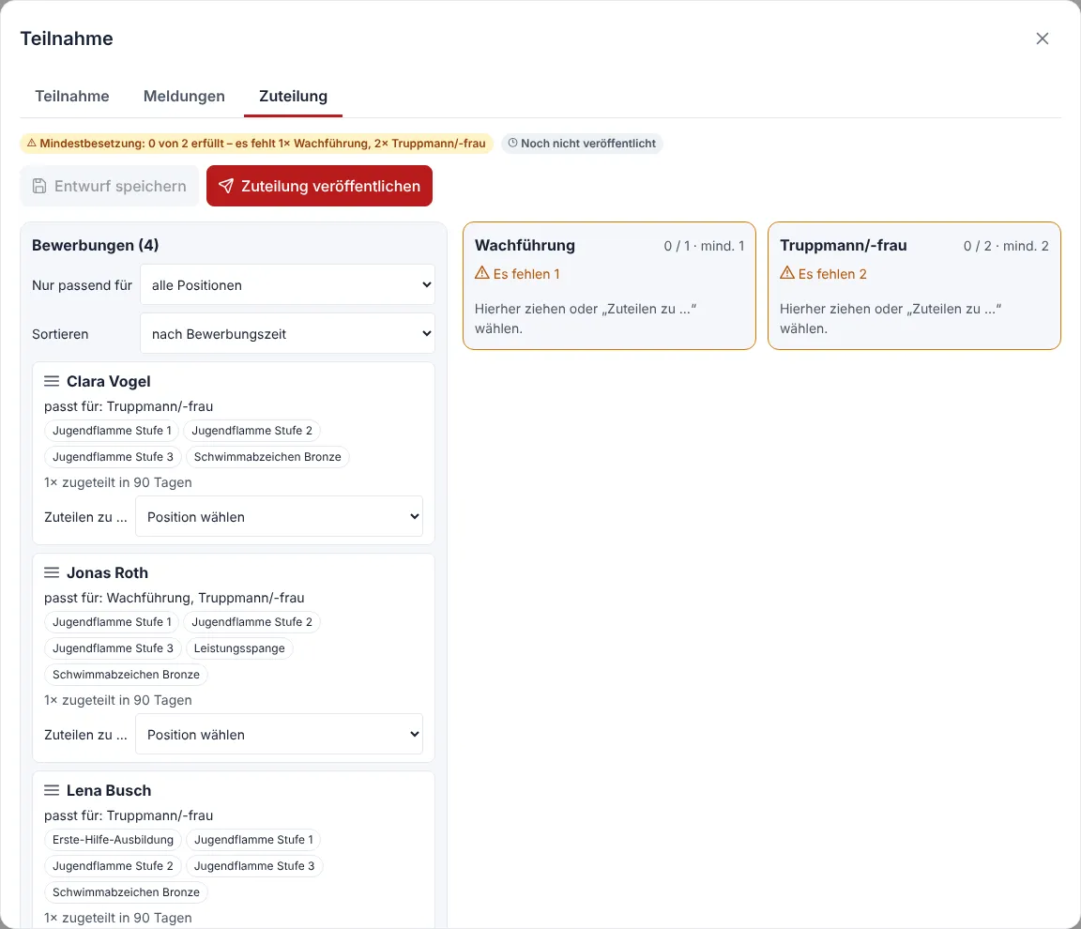Click 'Es fehlen 2' in Truppmann/-frau card

point(832,274)
